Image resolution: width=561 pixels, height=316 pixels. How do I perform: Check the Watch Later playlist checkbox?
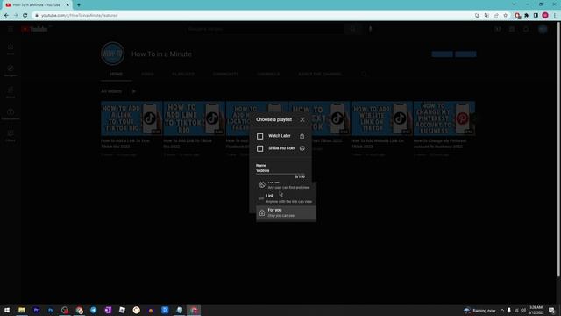[260, 136]
